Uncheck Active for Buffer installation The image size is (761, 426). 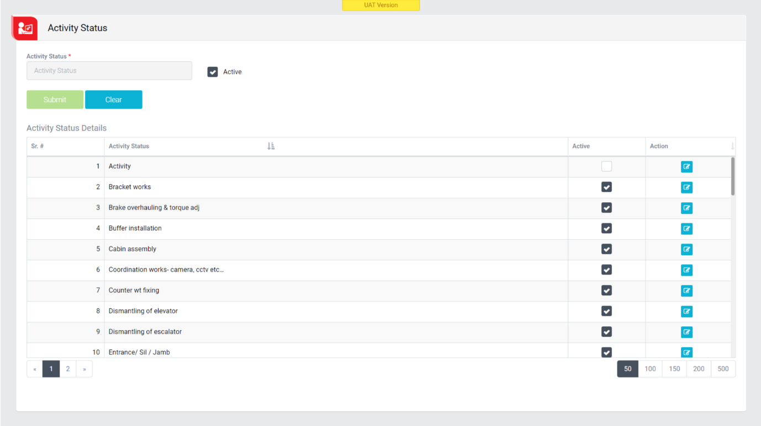click(x=606, y=228)
